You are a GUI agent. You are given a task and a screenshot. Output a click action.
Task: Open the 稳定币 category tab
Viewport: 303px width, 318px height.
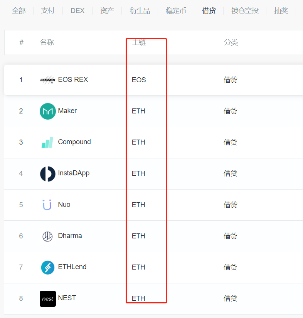pyautogui.click(x=176, y=10)
